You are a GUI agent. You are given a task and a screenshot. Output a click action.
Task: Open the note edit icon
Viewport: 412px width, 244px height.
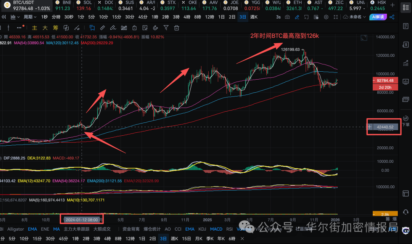145,27
